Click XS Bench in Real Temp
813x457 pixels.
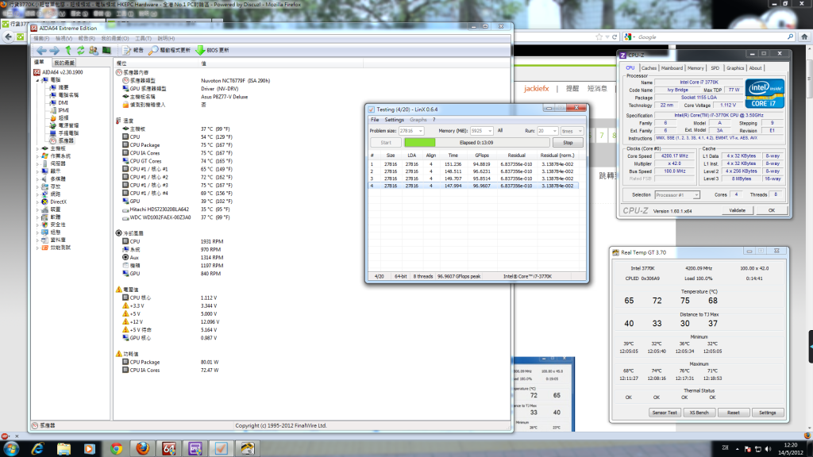699,413
